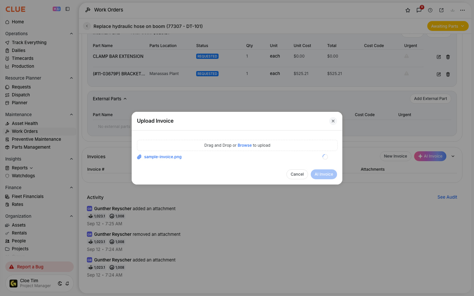Open the sample-invoice.png file link
This screenshot has height=296, width=474.
(x=163, y=157)
